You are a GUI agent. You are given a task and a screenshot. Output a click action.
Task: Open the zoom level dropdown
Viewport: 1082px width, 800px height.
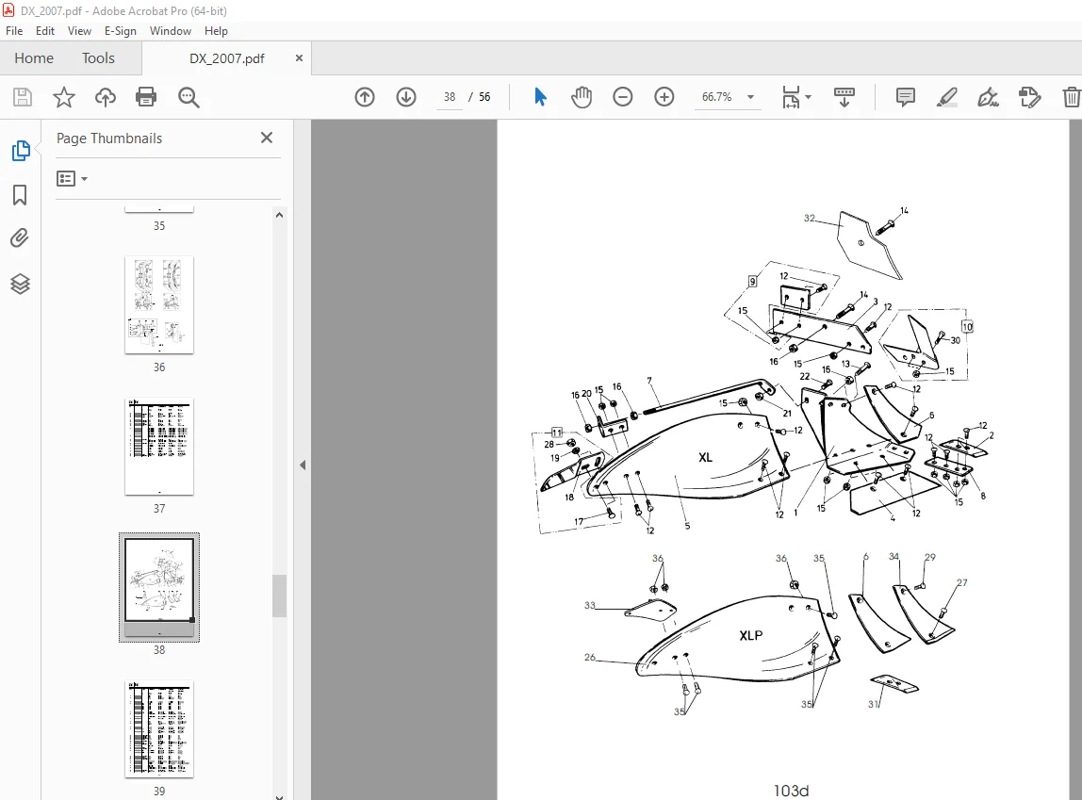pyautogui.click(x=751, y=97)
